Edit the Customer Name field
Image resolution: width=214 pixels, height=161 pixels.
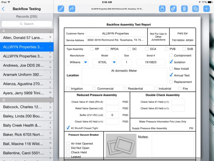pyautogui.click(x=116, y=33)
